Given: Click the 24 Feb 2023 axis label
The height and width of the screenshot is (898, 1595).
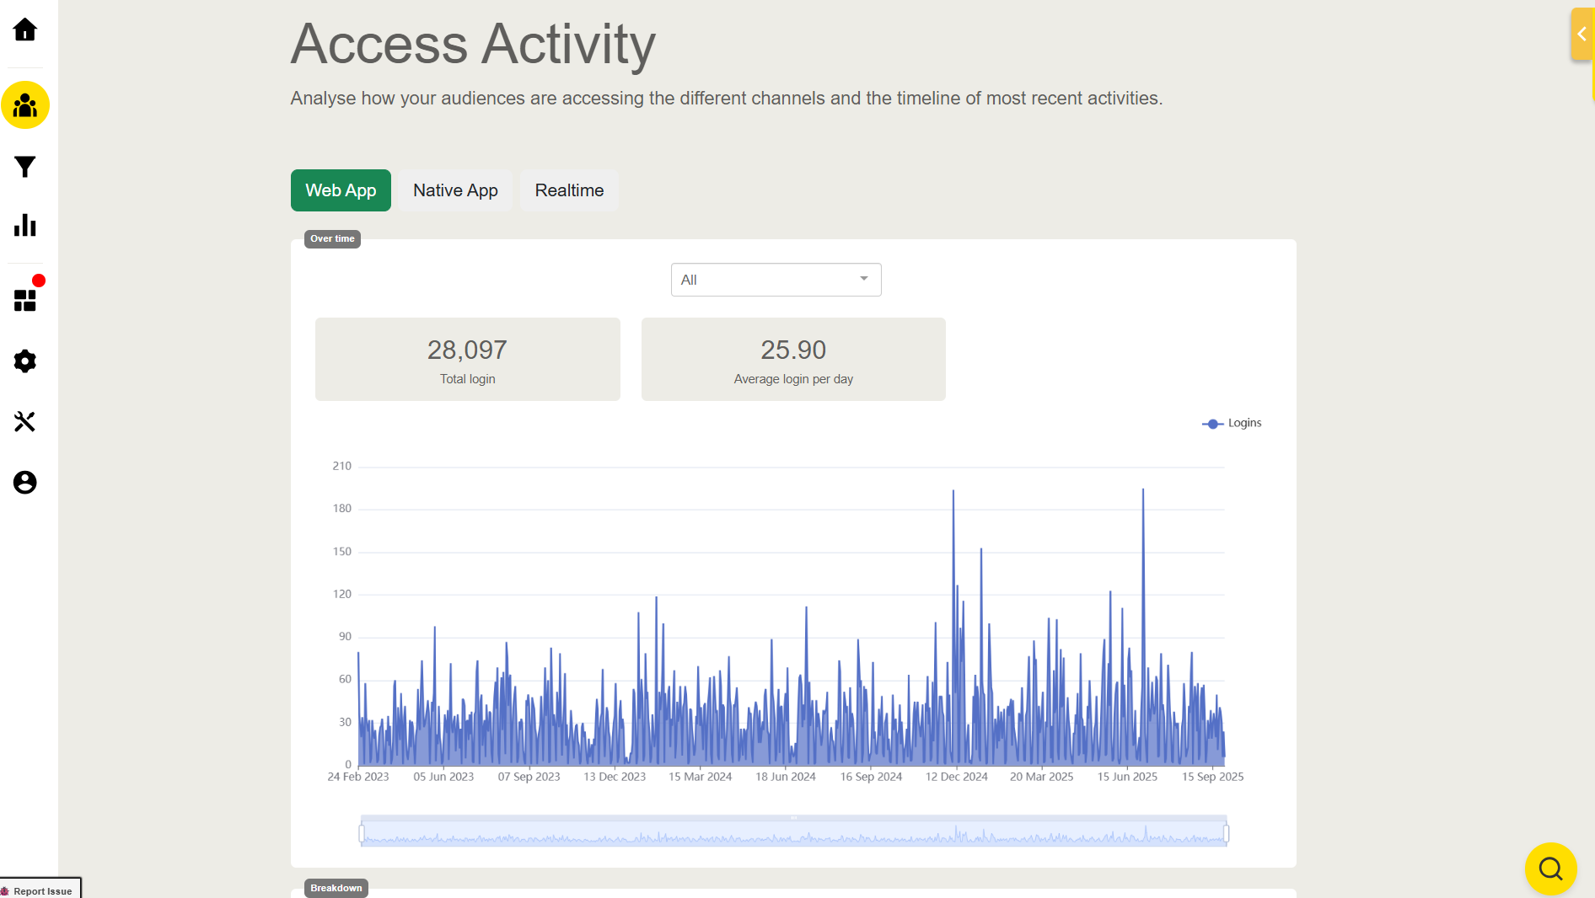Looking at the screenshot, I should (x=358, y=777).
